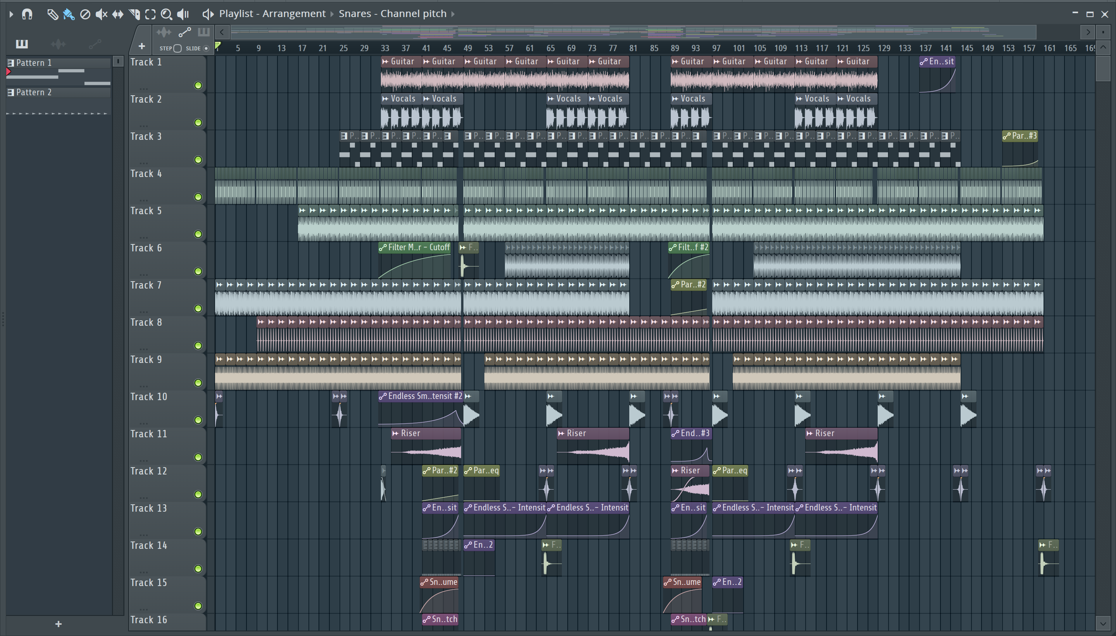
Task: Select the Delete tool
Action: point(85,14)
